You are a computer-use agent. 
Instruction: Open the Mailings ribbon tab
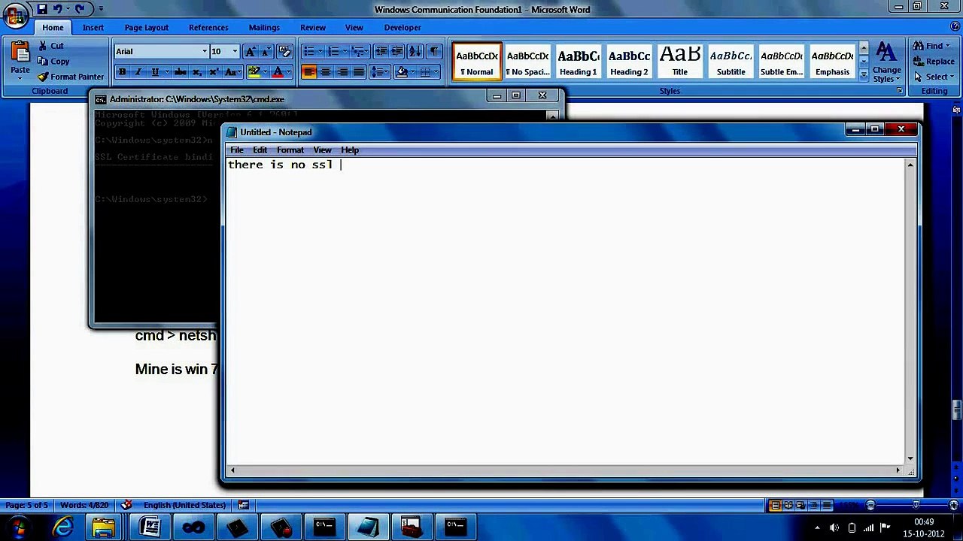[x=264, y=28]
